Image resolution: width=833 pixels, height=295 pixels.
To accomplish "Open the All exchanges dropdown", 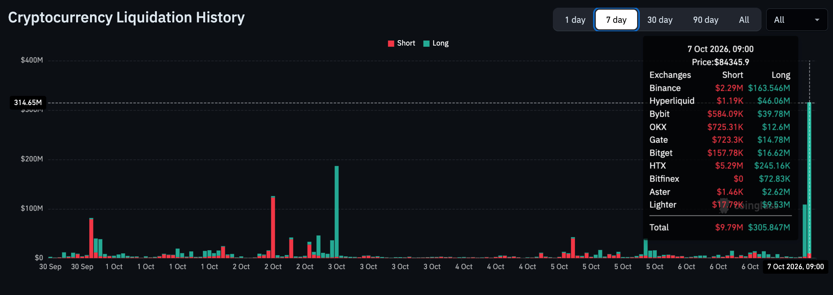I will (797, 20).
